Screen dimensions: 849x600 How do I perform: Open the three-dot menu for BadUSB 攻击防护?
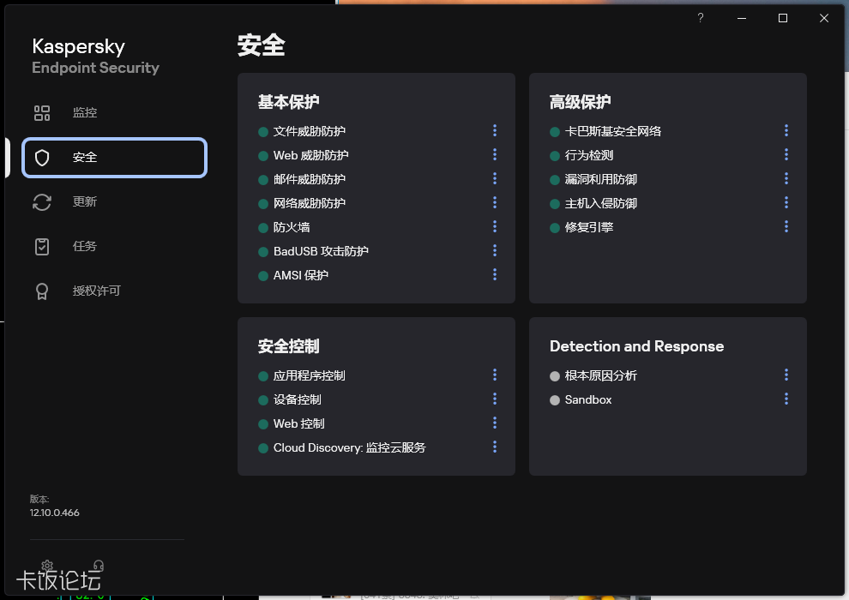tap(494, 250)
